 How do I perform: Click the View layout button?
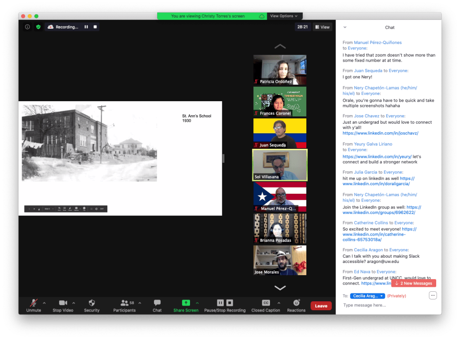(323, 27)
